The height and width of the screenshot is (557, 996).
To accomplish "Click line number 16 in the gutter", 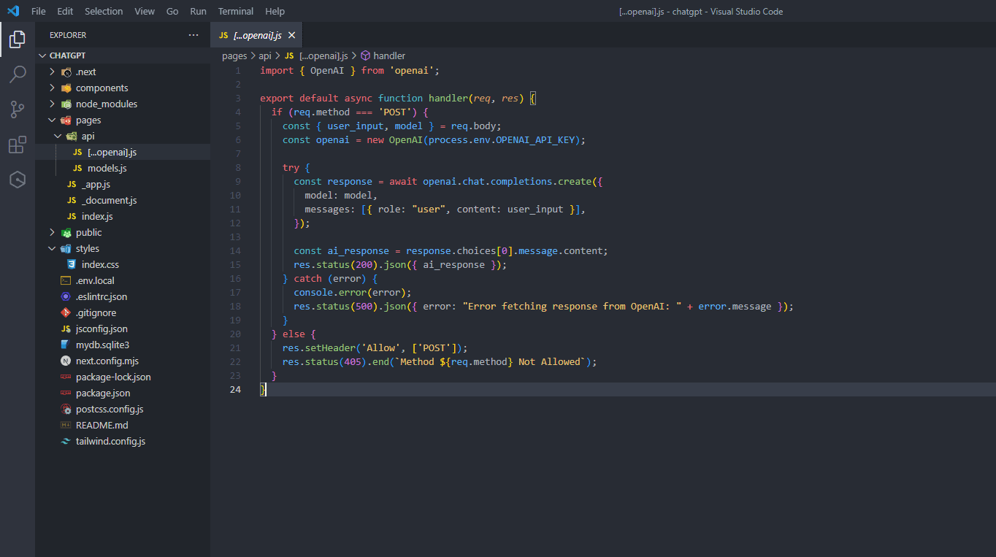I will pyautogui.click(x=234, y=278).
